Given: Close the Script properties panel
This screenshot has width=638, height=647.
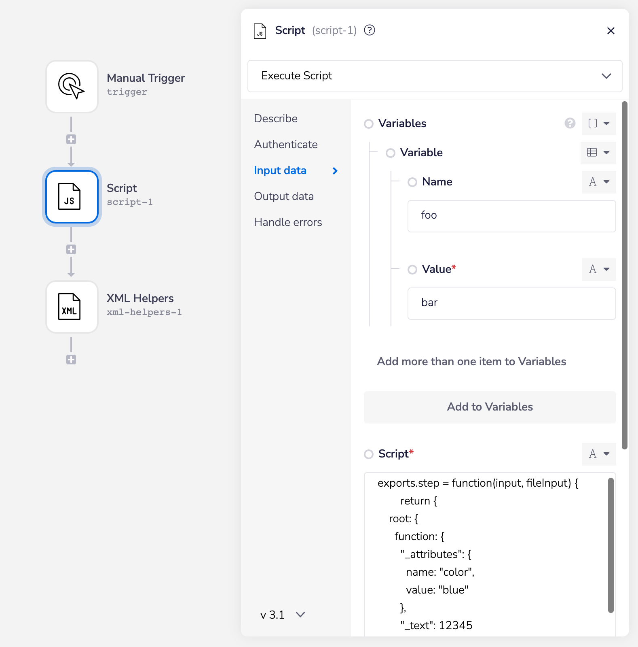Looking at the screenshot, I should click(611, 31).
